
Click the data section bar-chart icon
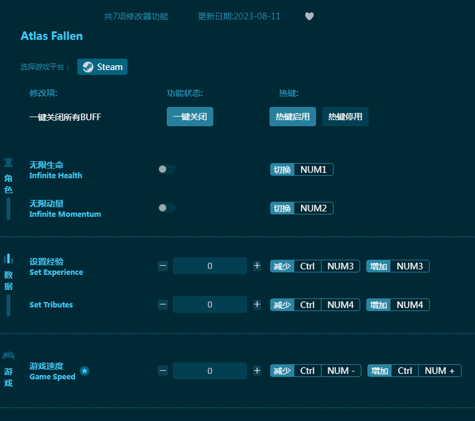[x=8, y=259]
